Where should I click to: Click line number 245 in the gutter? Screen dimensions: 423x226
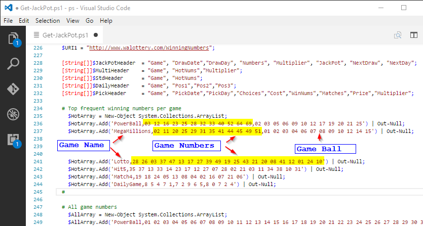(x=38, y=192)
